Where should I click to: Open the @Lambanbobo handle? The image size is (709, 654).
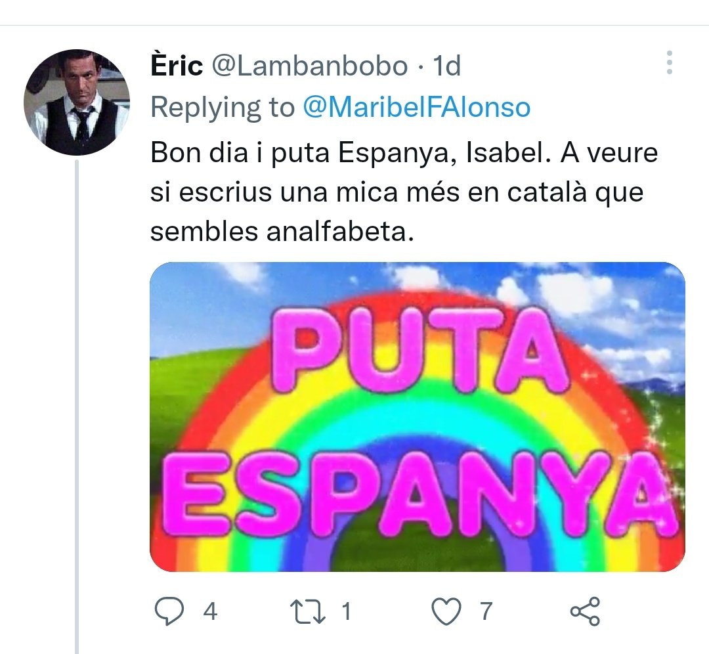coord(310,66)
